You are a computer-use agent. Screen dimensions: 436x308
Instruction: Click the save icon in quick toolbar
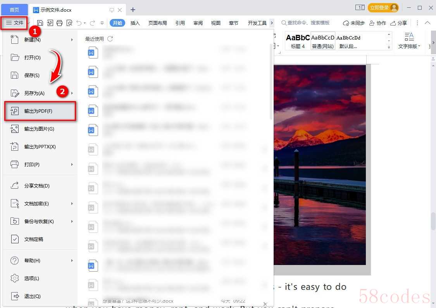[x=40, y=23]
